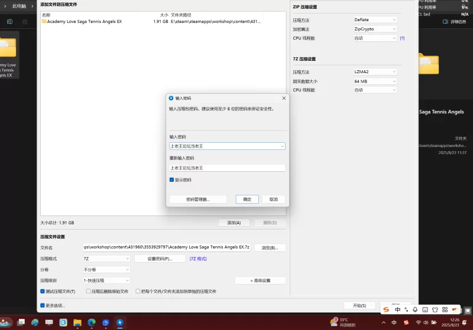473x330 pixels.
Task: Toggle the 更多选项 checkbox
Action: click(43, 305)
